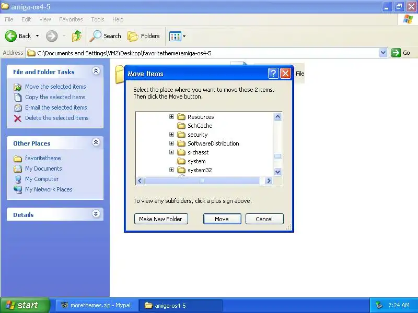Select the system folder in tree
The height and width of the screenshot is (313, 418).
pos(196,161)
